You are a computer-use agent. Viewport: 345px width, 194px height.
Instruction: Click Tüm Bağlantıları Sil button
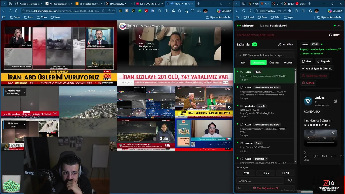(266, 188)
